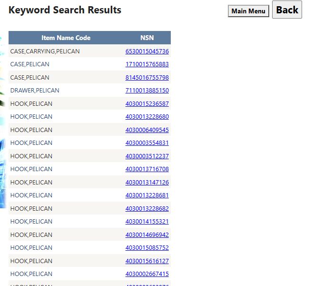This screenshot has height=286, width=333.
Task: Select HOOK,PELICAN text beside 4030013716708
Action: coord(31,169)
